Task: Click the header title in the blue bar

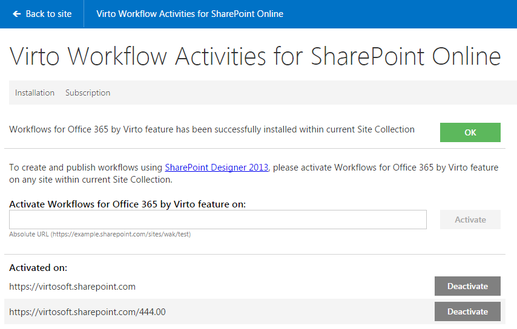Action: point(189,14)
